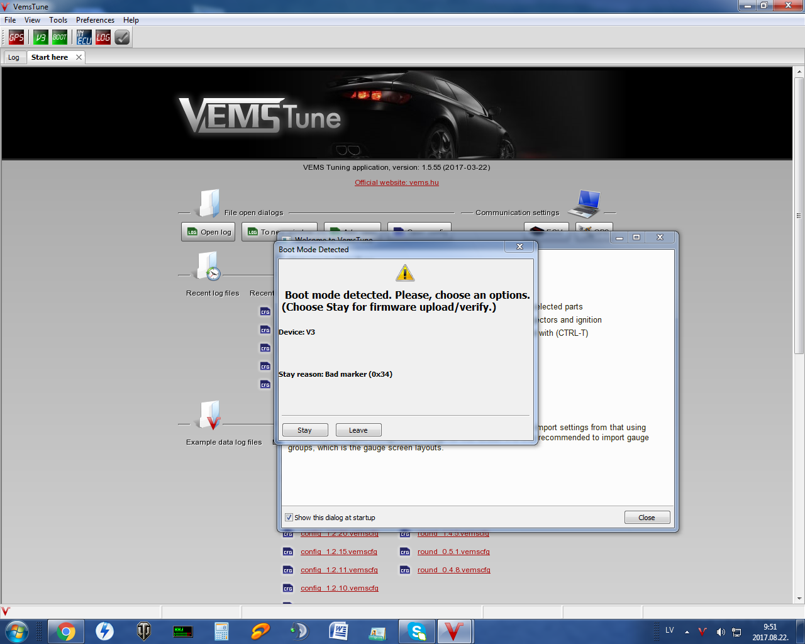
Task: Open the Tools menu
Action: 58,20
